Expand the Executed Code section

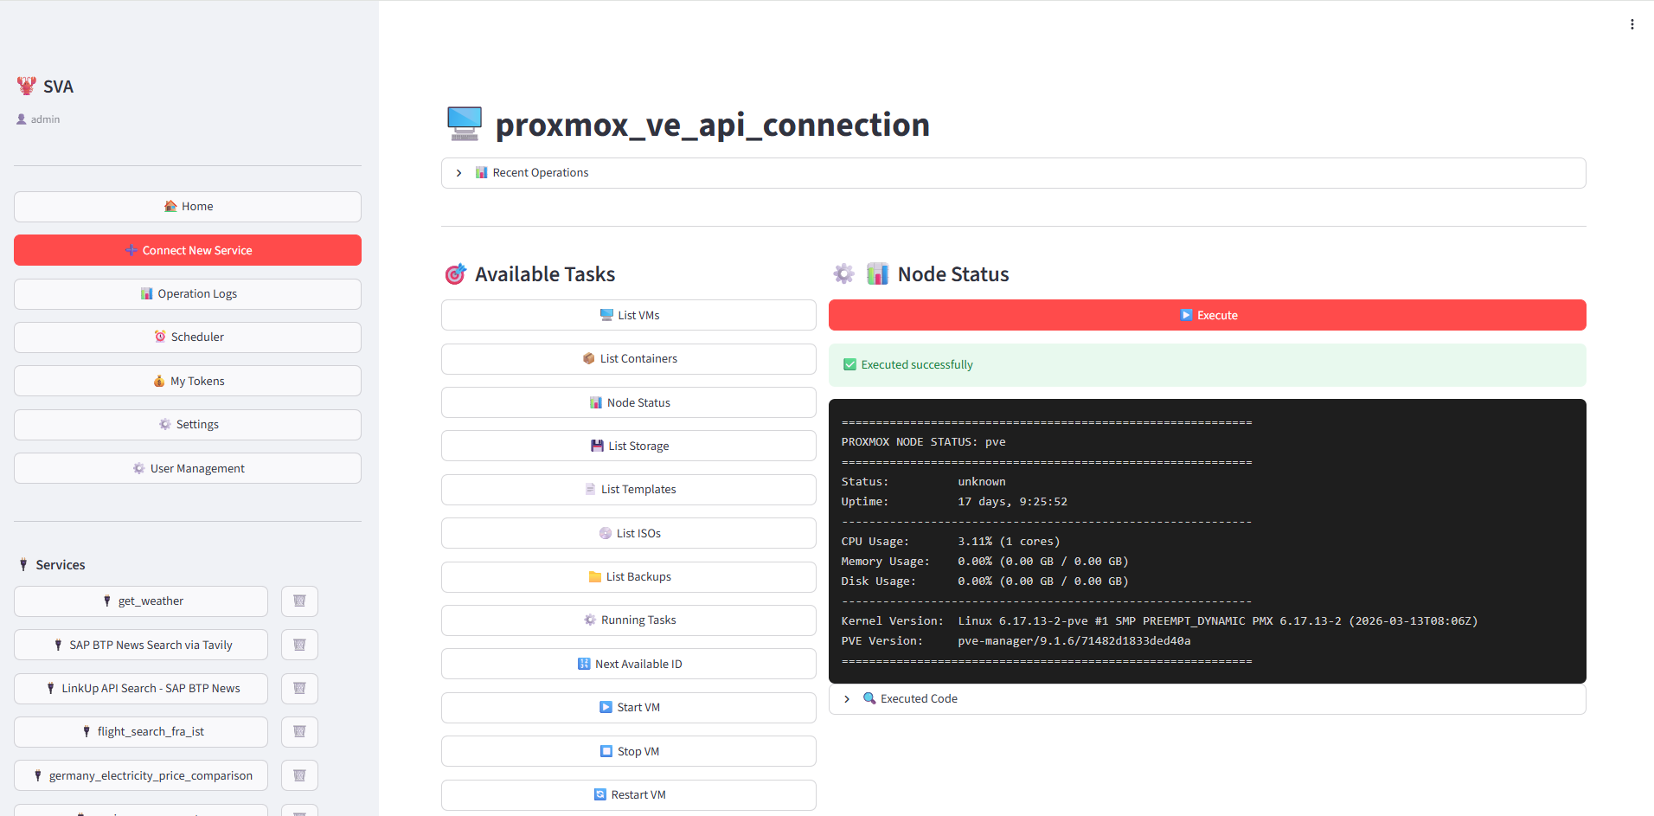[x=1207, y=699]
